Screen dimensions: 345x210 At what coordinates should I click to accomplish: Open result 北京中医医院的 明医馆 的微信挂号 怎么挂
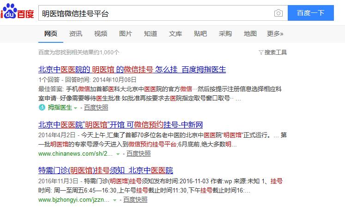(x=132, y=70)
